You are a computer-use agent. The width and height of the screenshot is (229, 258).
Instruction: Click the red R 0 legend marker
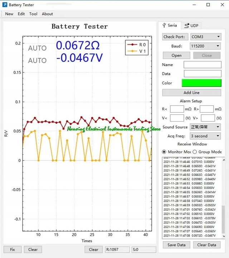point(132,44)
